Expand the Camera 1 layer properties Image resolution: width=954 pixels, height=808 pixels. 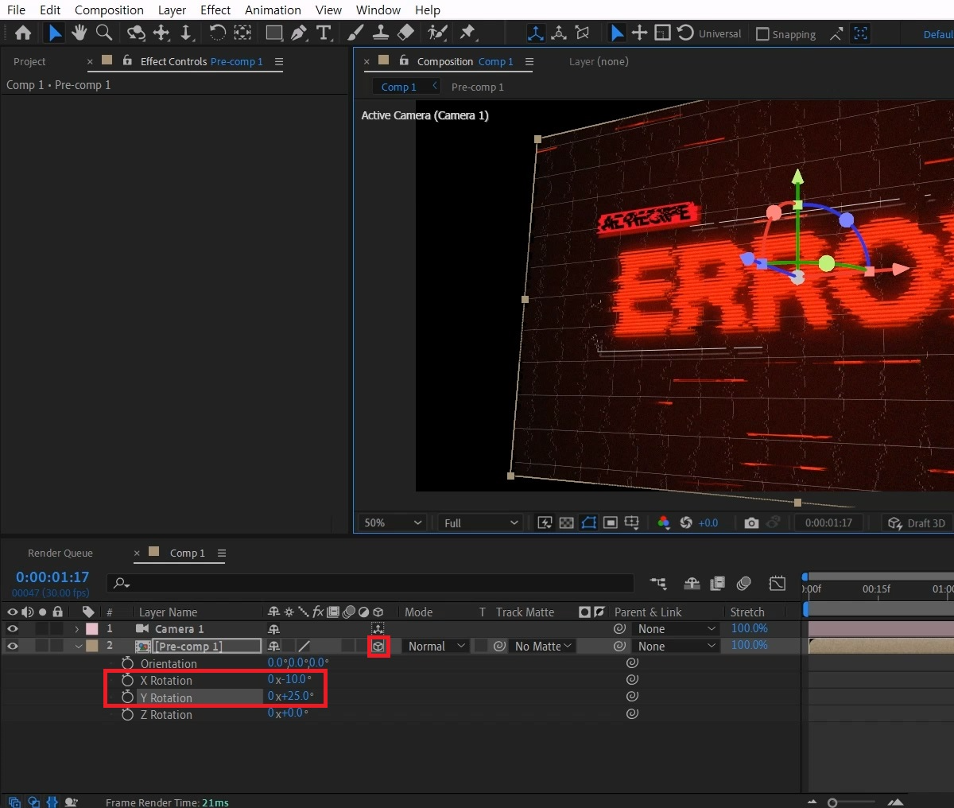point(77,629)
